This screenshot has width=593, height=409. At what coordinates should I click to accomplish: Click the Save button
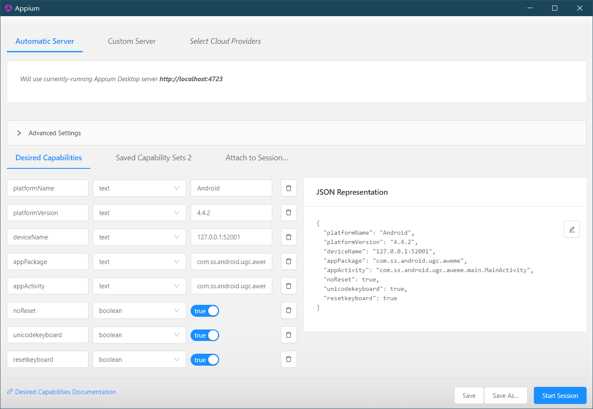pos(469,395)
